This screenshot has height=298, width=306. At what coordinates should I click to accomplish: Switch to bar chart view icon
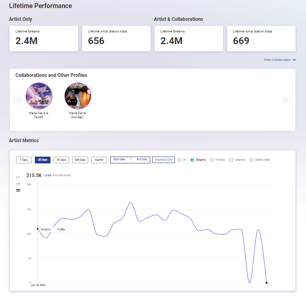(x=18, y=184)
